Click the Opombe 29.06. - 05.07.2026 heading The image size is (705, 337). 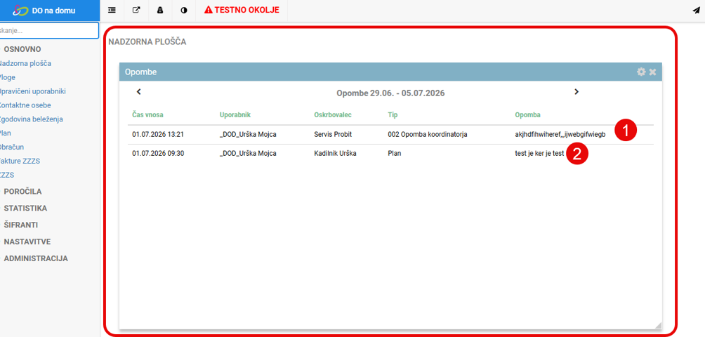(x=390, y=93)
